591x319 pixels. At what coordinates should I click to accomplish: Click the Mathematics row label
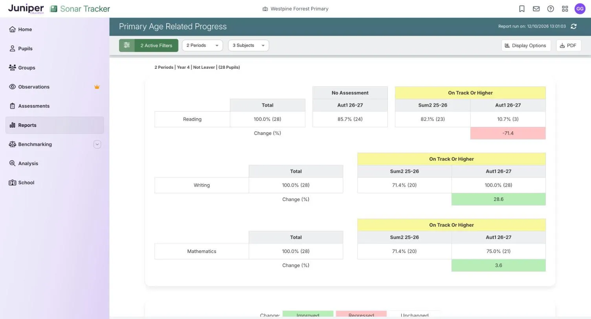tap(202, 251)
